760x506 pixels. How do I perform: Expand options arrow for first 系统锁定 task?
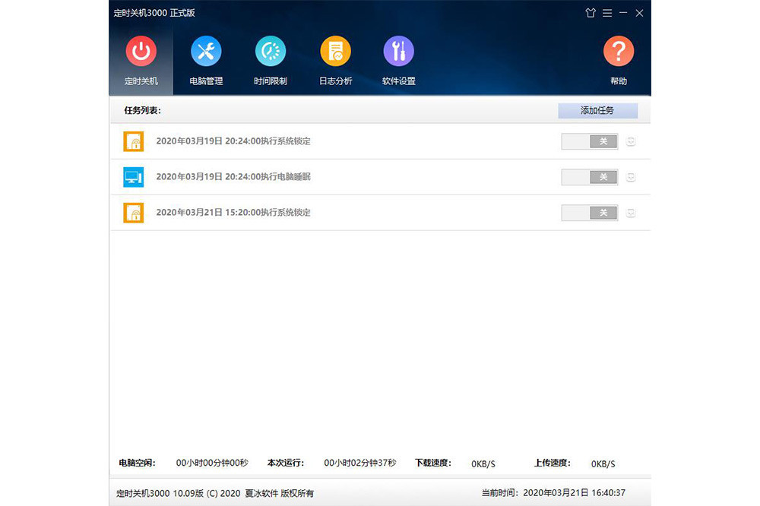point(631,141)
